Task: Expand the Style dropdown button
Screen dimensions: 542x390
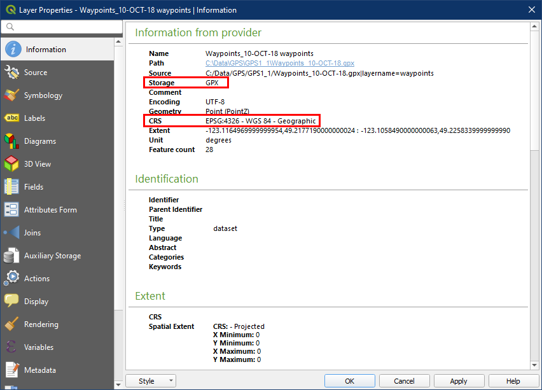Action: [150, 381]
